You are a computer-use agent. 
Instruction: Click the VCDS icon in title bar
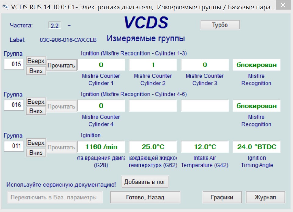click(x=5, y=7)
